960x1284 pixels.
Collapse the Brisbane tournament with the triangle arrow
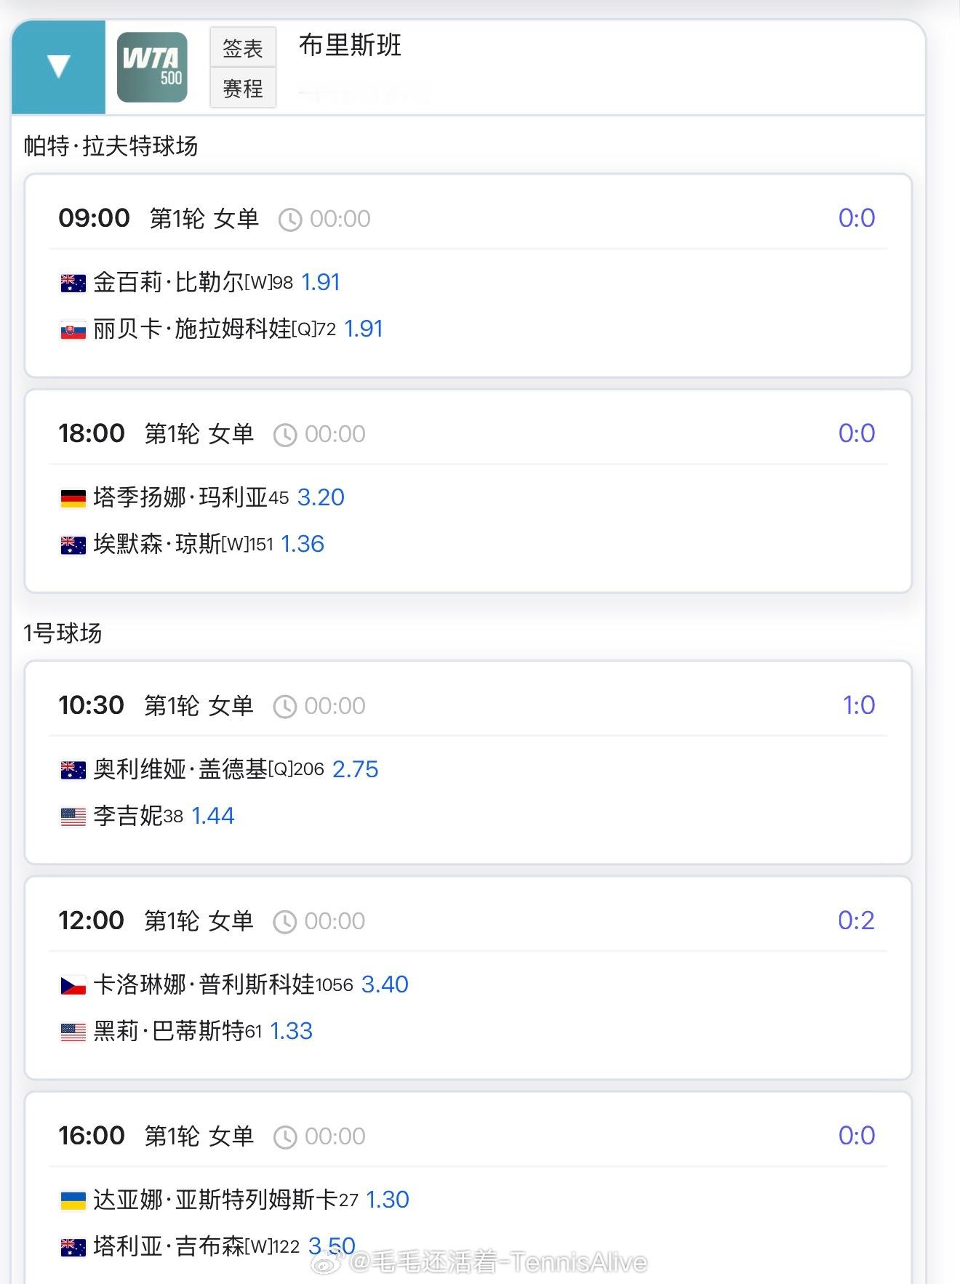click(x=58, y=67)
